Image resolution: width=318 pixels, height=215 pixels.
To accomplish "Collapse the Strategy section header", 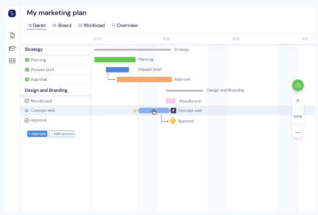I will pos(34,49).
